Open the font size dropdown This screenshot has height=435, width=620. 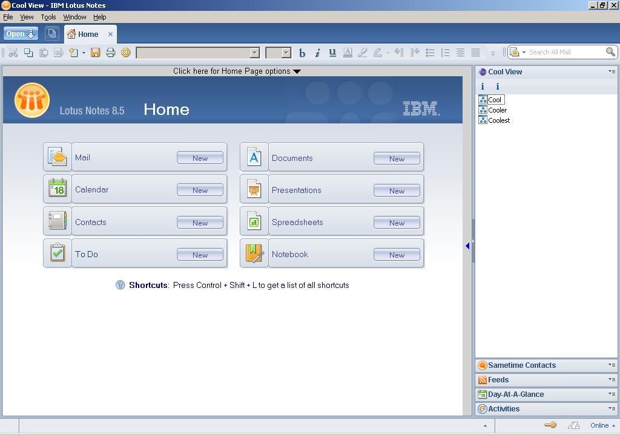pos(286,53)
